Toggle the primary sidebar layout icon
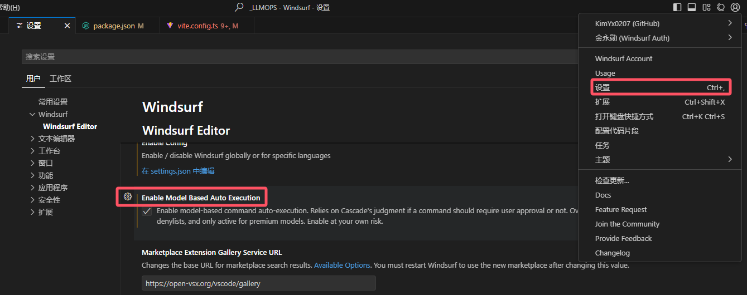 click(677, 7)
